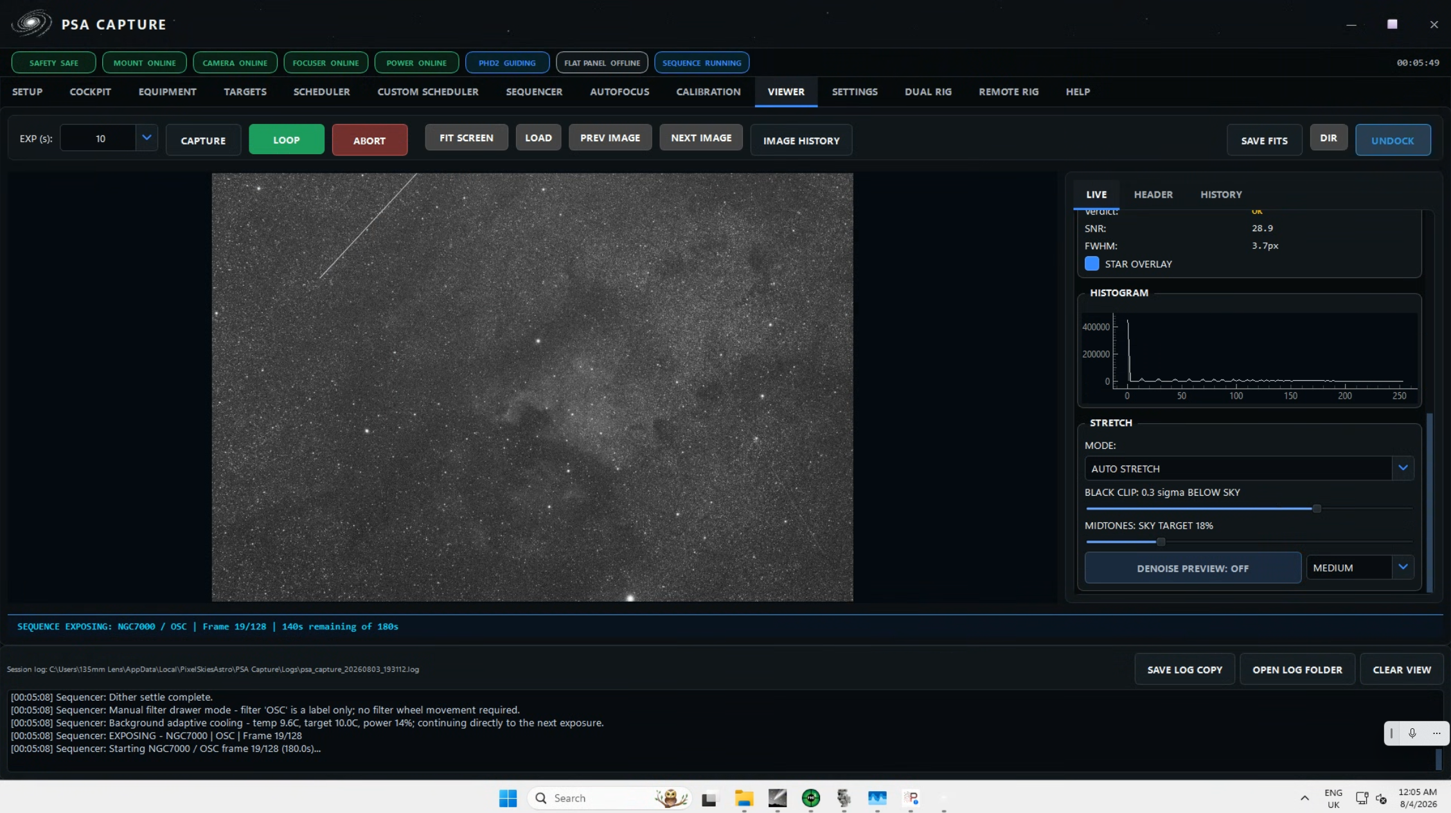Adjust the Black Clip slider handle
The height and width of the screenshot is (813, 1451).
(x=1317, y=509)
